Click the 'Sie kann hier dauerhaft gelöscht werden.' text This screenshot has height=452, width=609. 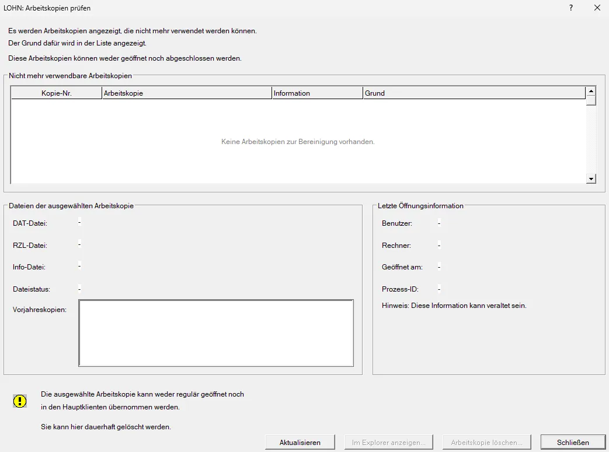106,427
